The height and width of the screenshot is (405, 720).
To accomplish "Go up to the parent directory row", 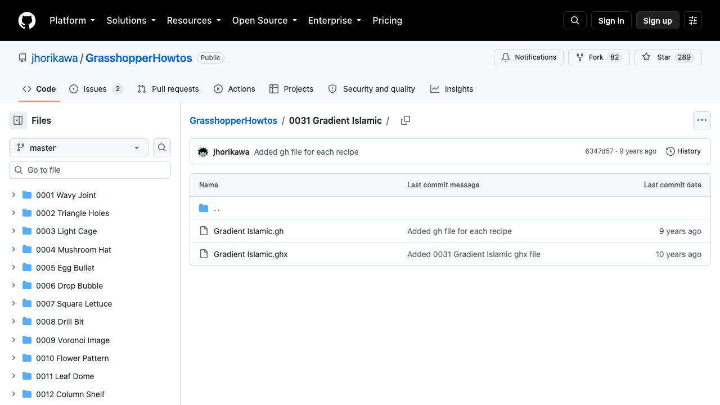I will tap(450, 208).
